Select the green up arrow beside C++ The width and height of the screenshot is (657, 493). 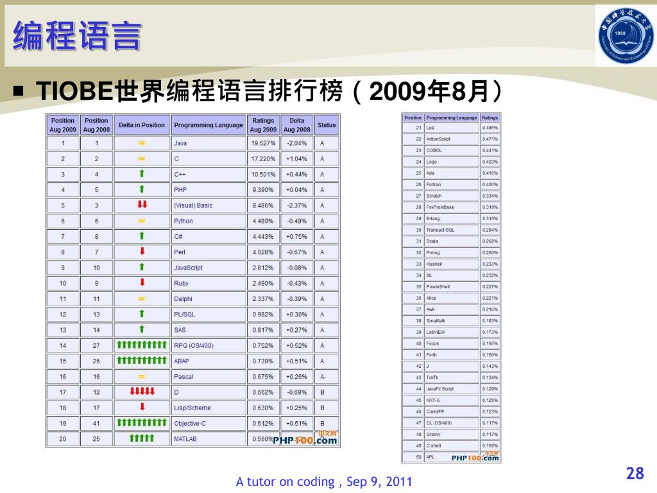click(142, 173)
